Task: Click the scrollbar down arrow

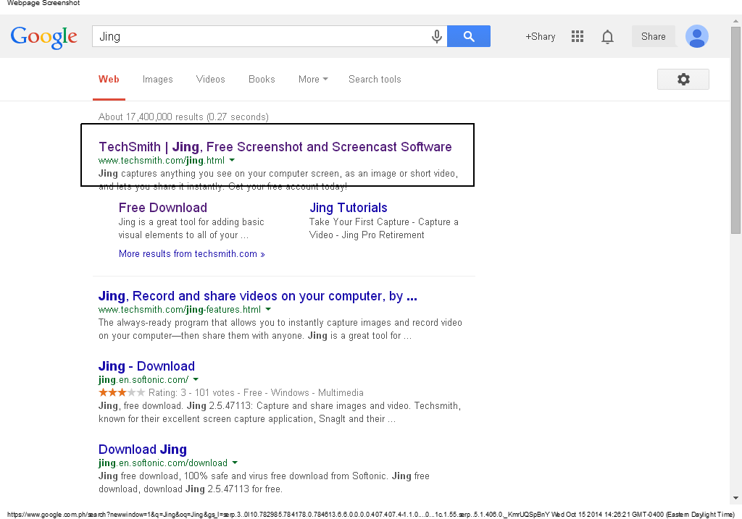Action: pos(735,498)
